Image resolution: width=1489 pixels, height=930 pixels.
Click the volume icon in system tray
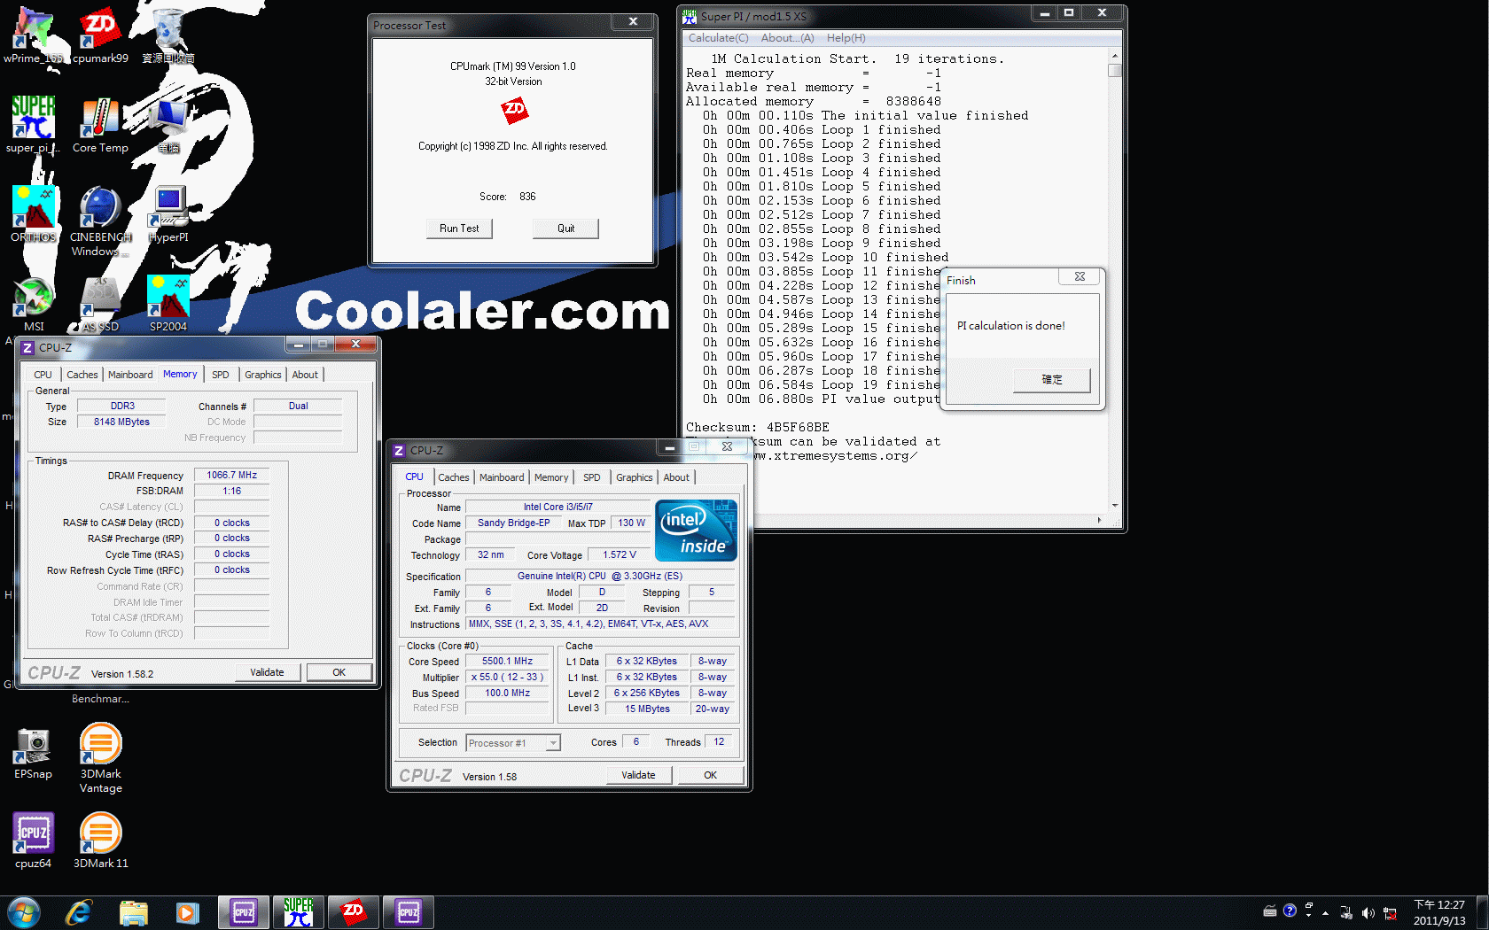(1368, 912)
